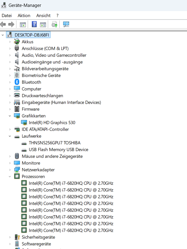Select Intel(R) HD Graphics 530 device
Viewport: 187px width, 249px height.
[52, 123]
